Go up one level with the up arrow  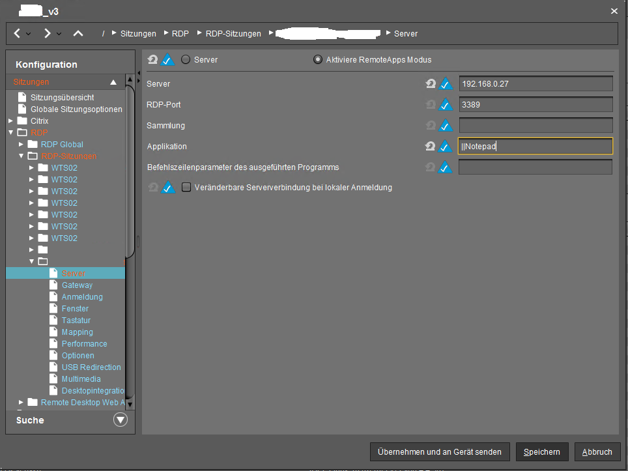click(78, 33)
